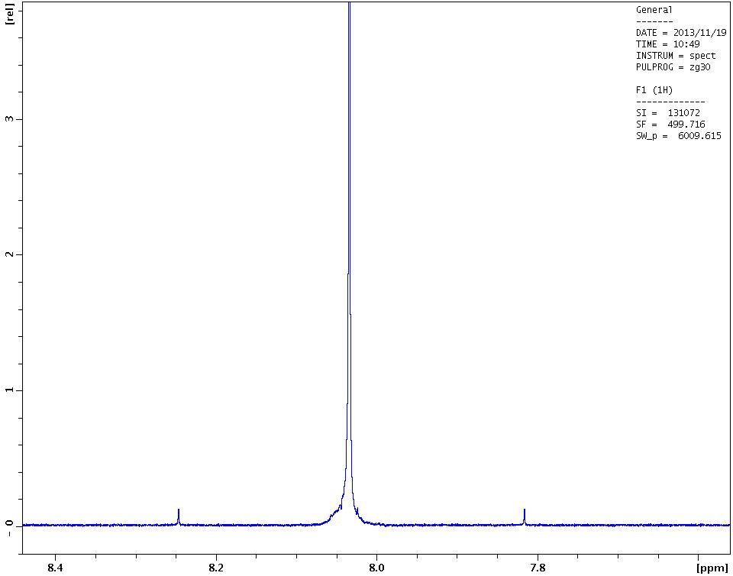Image resolution: width=733 pixels, height=576 pixels.
Task: Click the 7.8 label on the ppm axis
Action: pyautogui.click(x=538, y=567)
